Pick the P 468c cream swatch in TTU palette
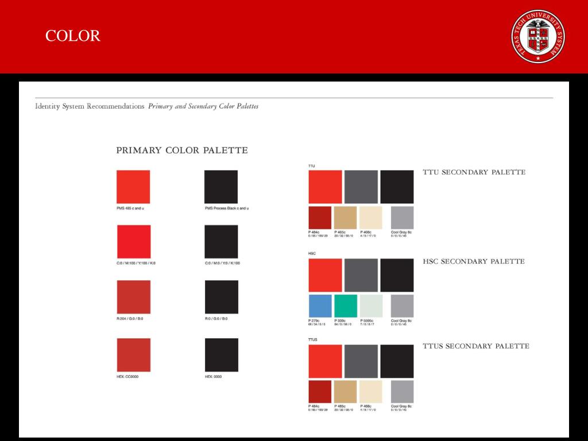The image size is (588, 441). (371, 218)
